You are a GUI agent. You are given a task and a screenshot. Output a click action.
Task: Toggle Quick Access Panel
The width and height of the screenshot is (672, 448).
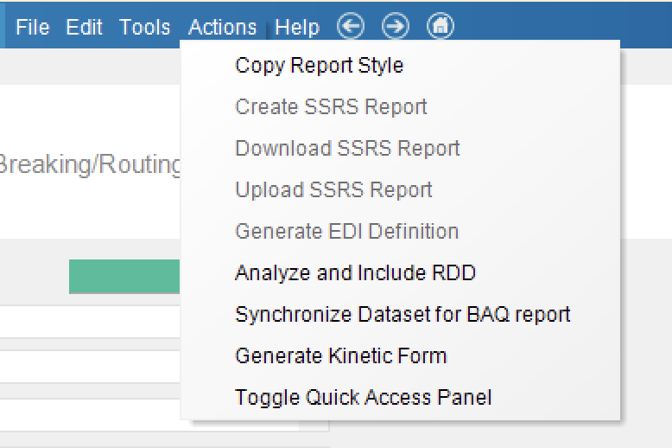[363, 397]
